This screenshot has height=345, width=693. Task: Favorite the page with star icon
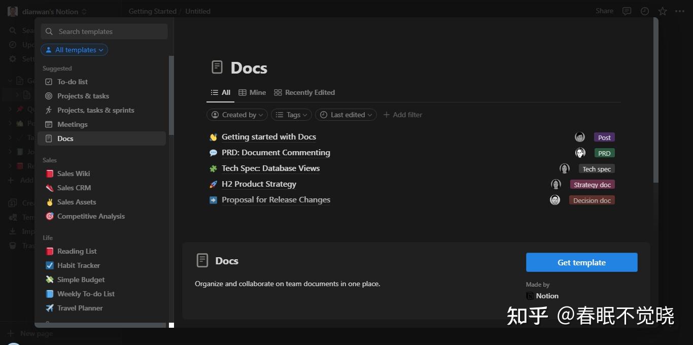click(662, 11)
